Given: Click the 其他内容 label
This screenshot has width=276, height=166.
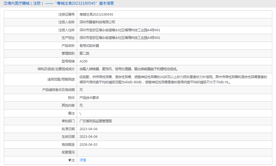Looking at the screenshot, I should click(68, 105).
